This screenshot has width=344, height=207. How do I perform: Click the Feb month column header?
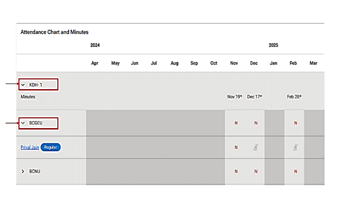[293, 64]
